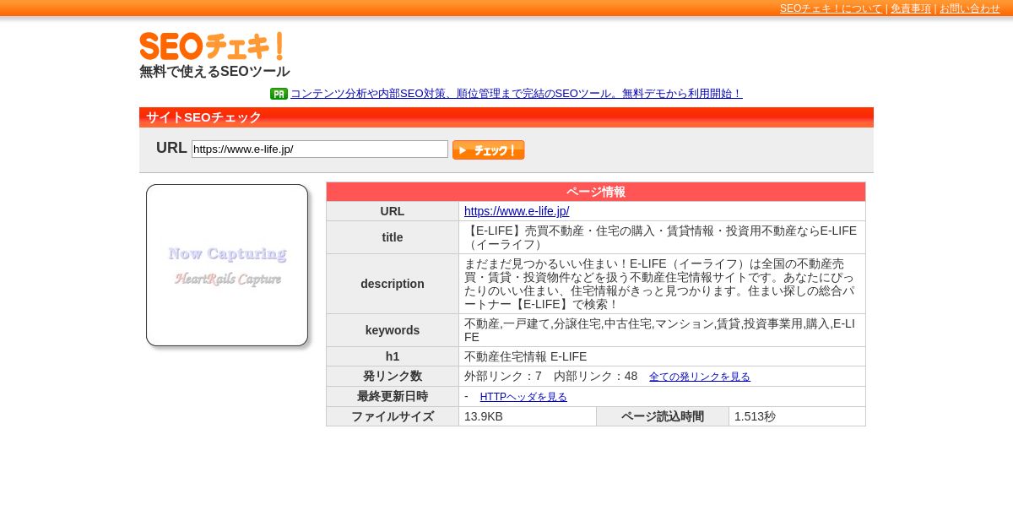The width and height of the screenshot is (1013, 532).
Task: Click the SEOチェキ! logo
Action: [x=211, y=46]
